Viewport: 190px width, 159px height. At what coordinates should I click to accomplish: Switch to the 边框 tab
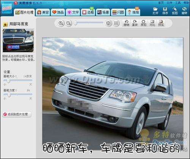point(88,13)
